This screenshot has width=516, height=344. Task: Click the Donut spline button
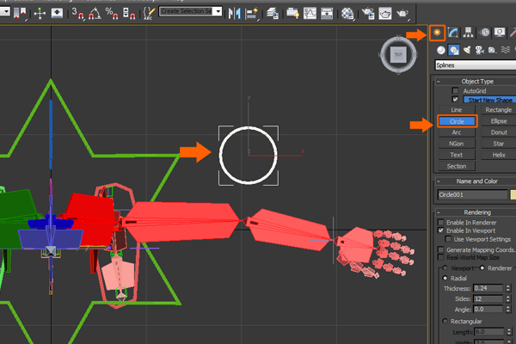(x=498, y=132)
